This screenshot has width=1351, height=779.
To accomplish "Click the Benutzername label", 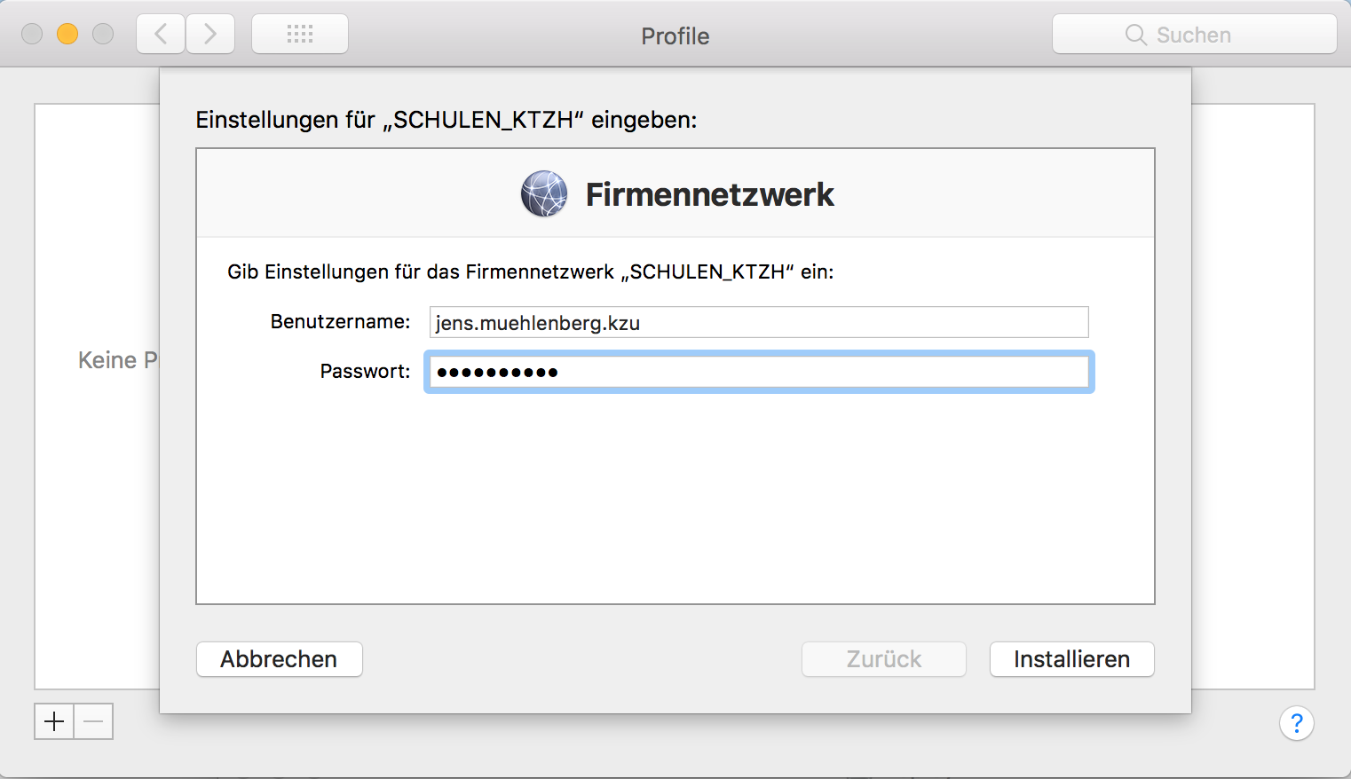I will 340,321.
